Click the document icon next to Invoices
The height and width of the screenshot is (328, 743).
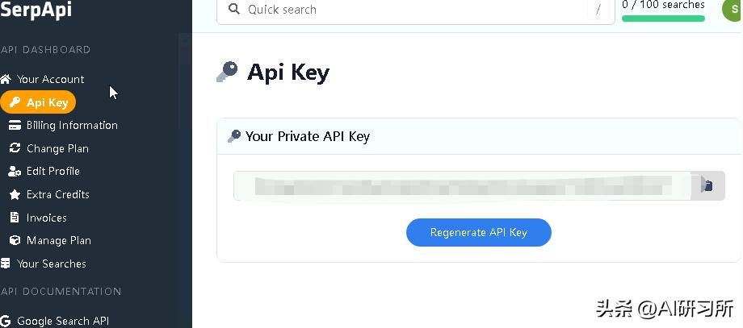pyautogui.click(x=14, y=218)
